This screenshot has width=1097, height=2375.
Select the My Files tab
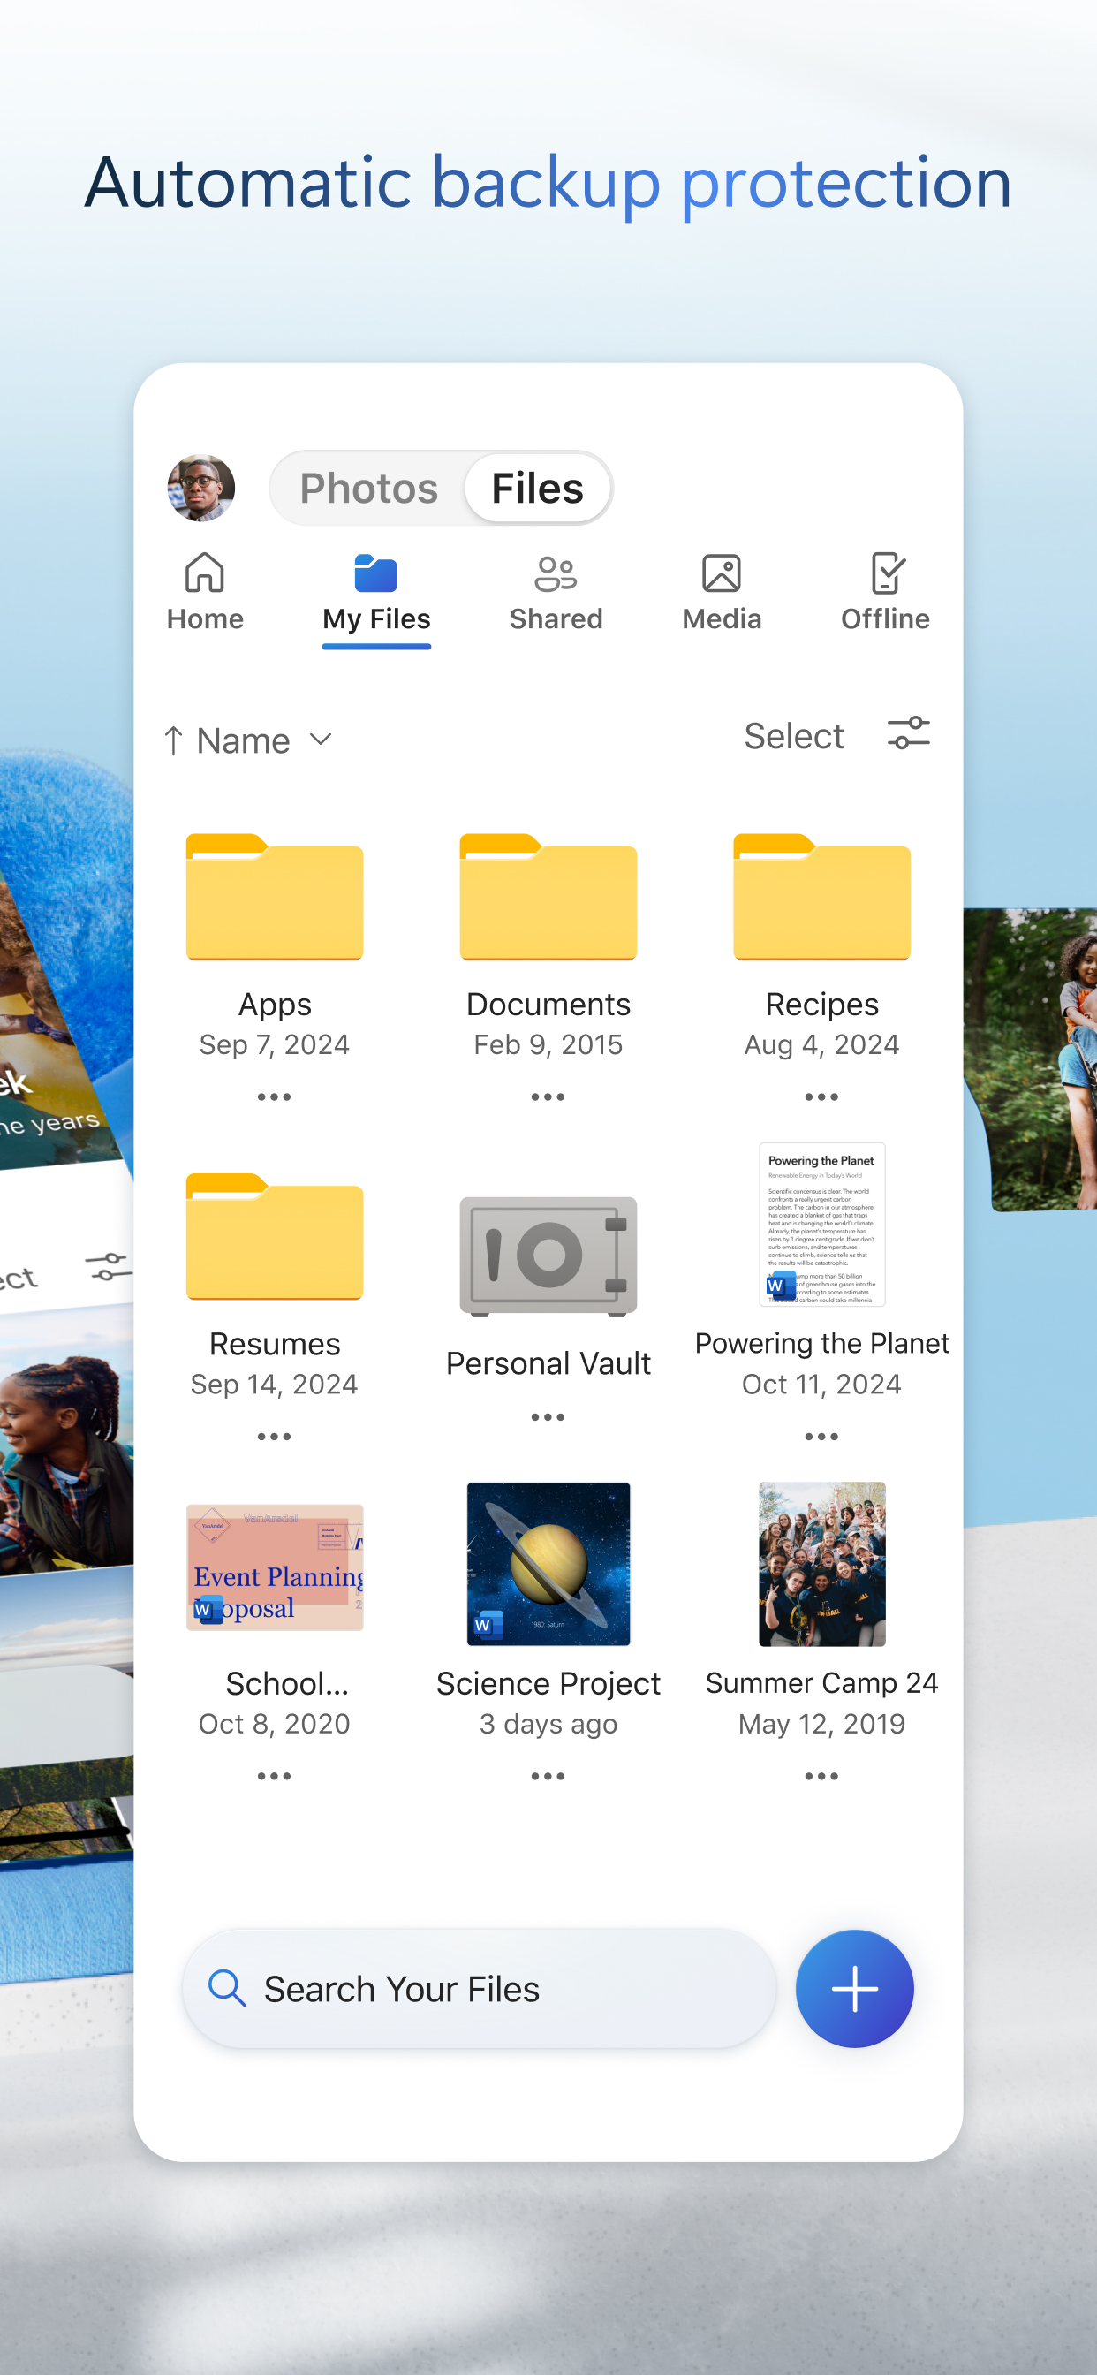(376, 594)
